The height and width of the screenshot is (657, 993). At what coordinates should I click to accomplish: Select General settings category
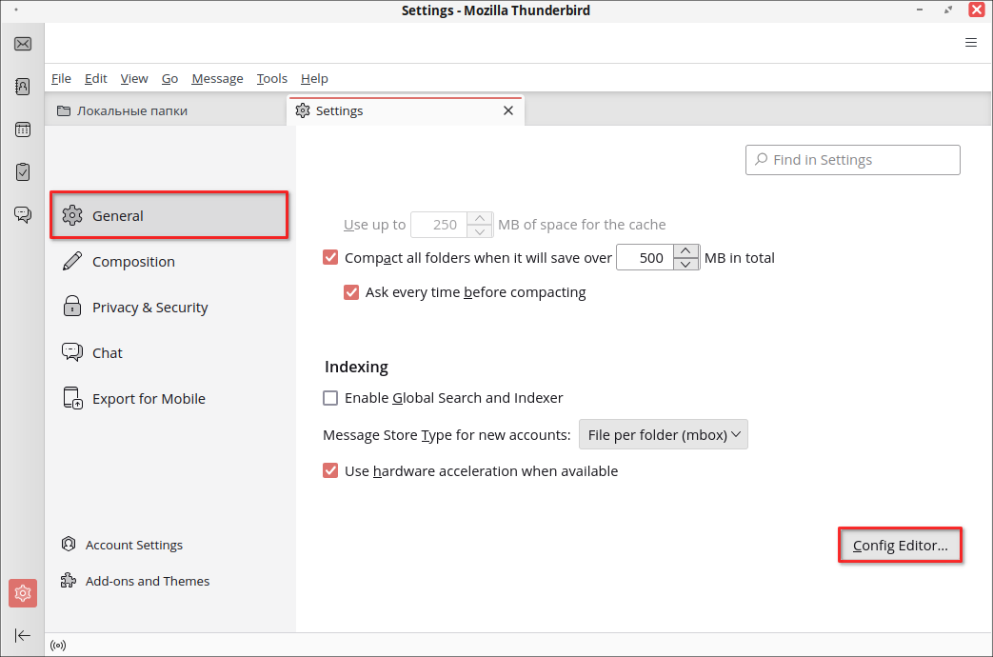(169, 215)
